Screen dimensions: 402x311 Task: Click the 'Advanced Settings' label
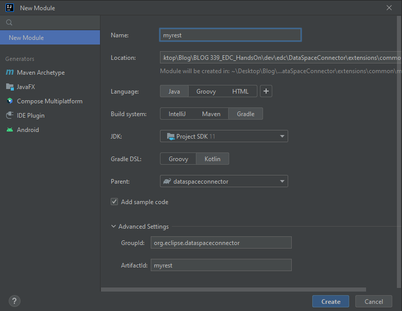pyautogui.click(x=144, y=226)
